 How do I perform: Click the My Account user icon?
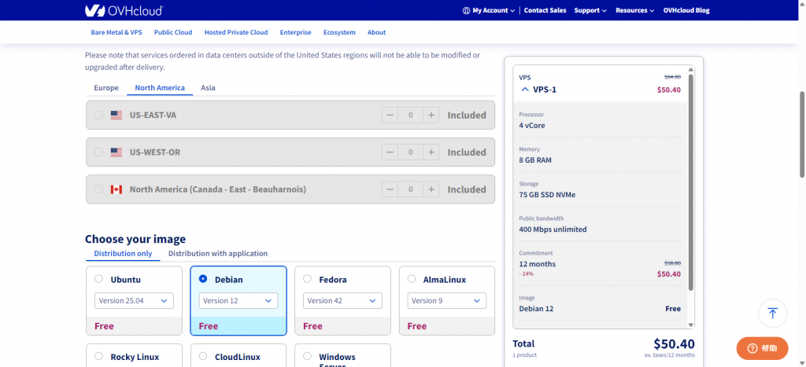466,10
